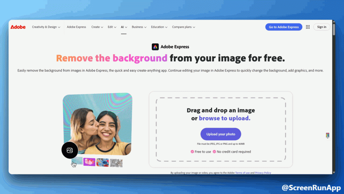344x194 pixels.
Task: Open the apps grid icon
Action: pos(308,27)
